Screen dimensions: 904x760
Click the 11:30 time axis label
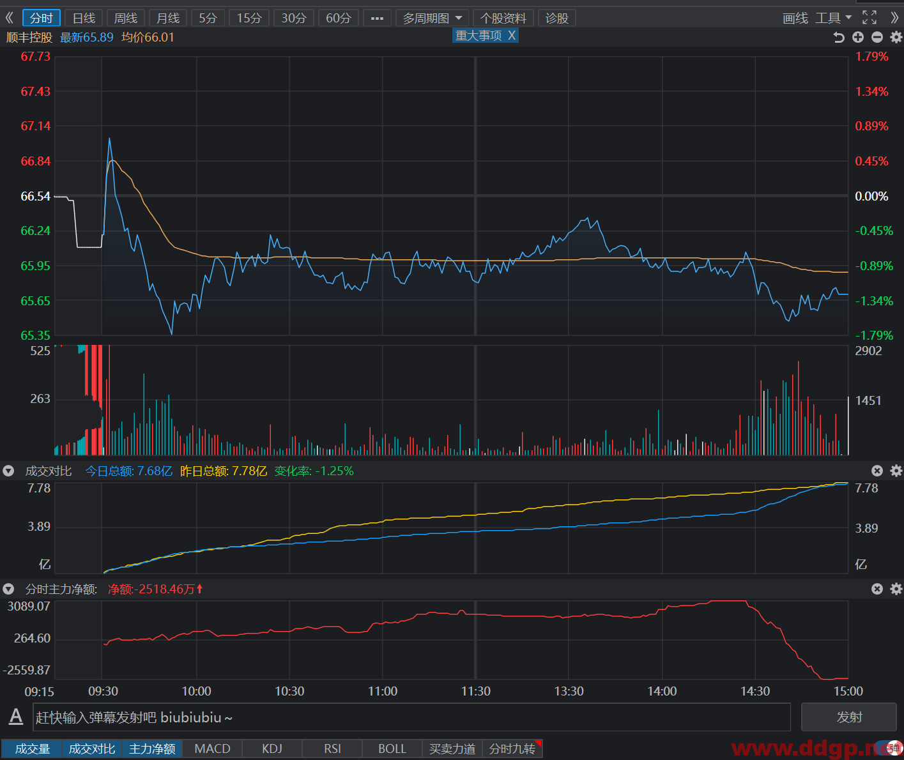pyautogui.click(x=476, y=691)
